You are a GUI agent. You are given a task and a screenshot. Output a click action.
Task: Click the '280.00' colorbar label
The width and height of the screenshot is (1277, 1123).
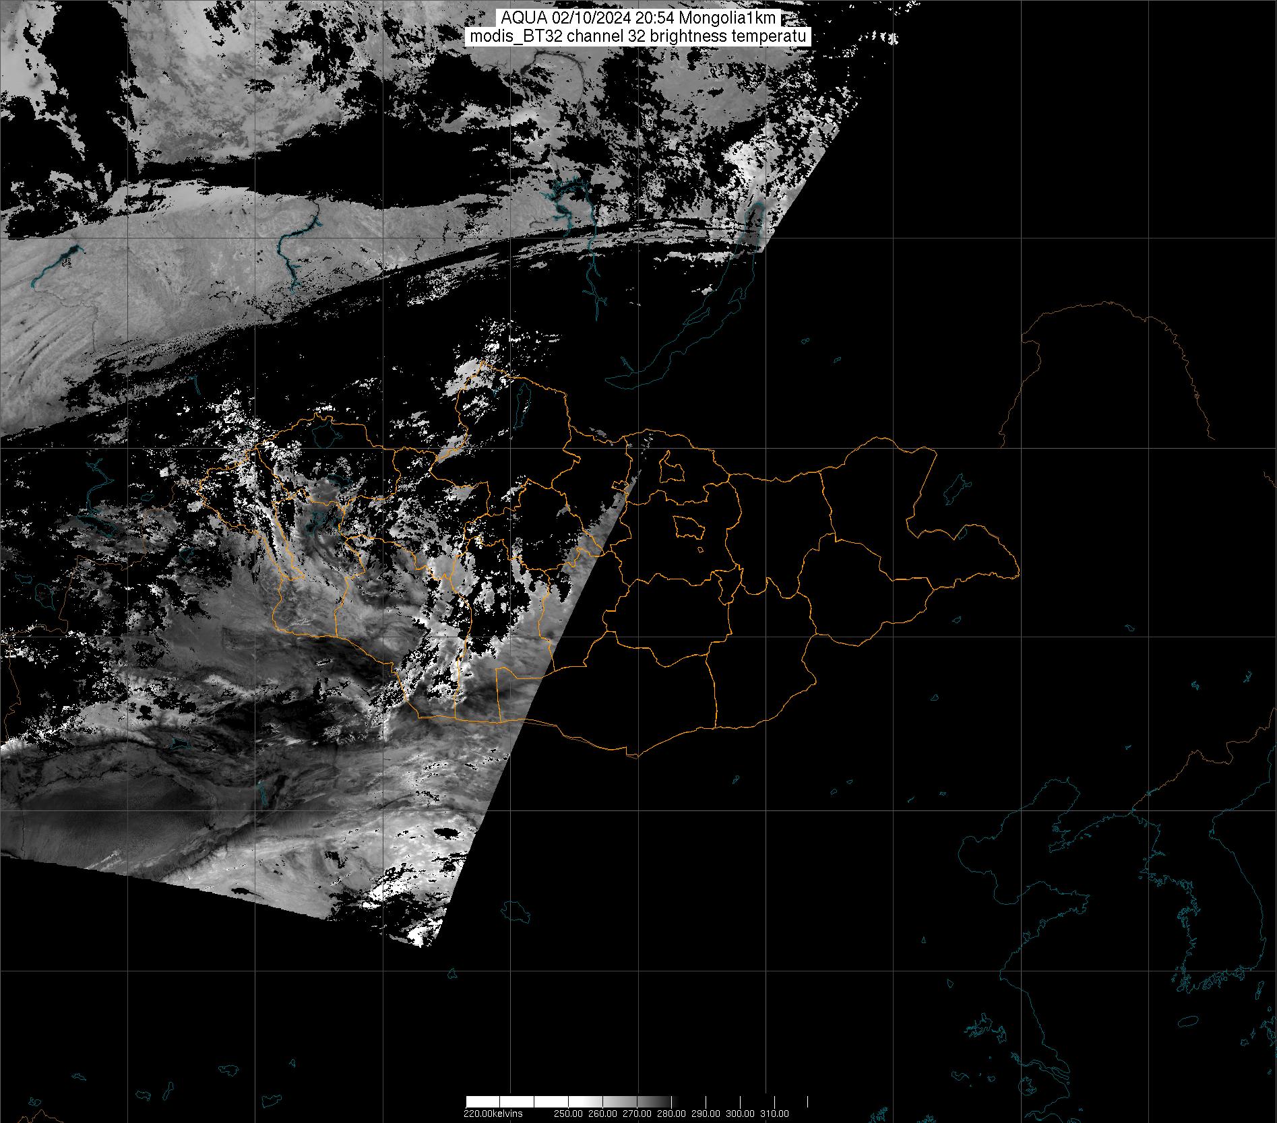point(672,1114)
